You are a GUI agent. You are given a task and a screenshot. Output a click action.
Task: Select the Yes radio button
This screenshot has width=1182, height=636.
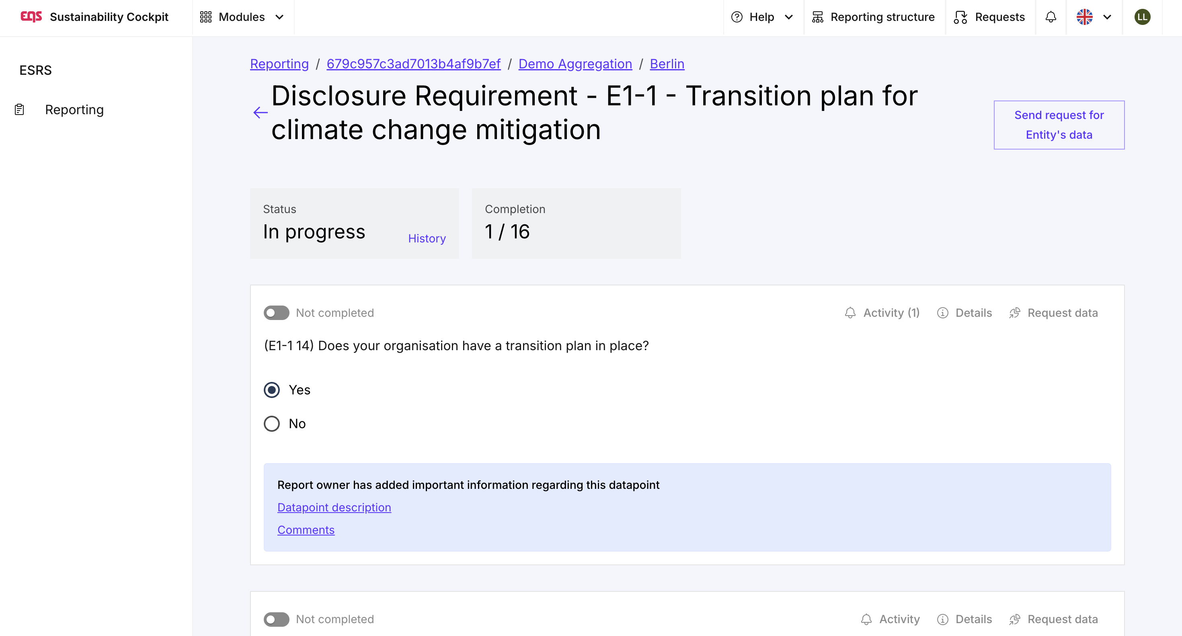tap(272, 390)
